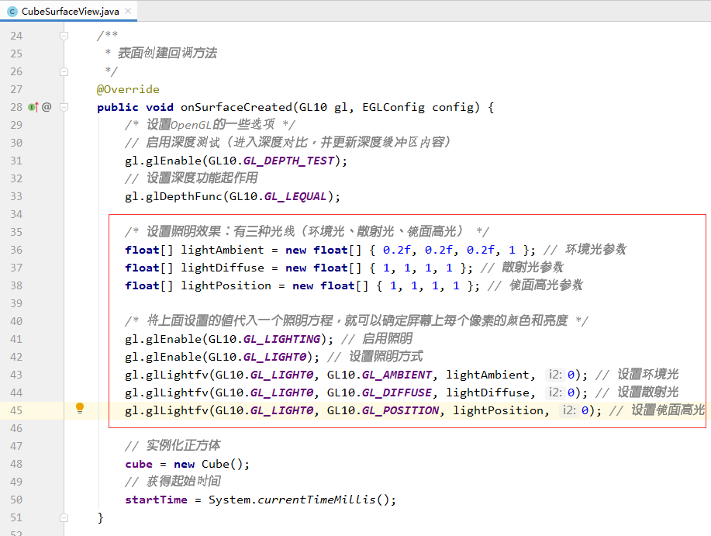Click the i2: parameter hint on line 44
The width and height of the screenshot is (711, 536).
coord(555,392)
